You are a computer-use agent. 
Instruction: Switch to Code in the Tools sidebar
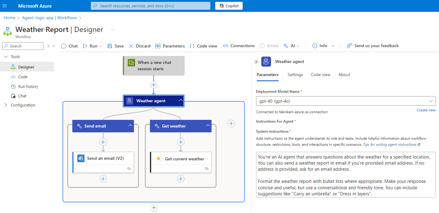(23, 77)
